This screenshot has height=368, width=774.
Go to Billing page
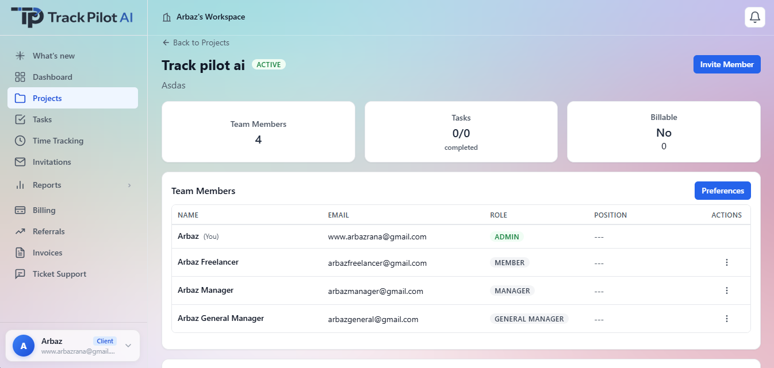pos(72,210)
